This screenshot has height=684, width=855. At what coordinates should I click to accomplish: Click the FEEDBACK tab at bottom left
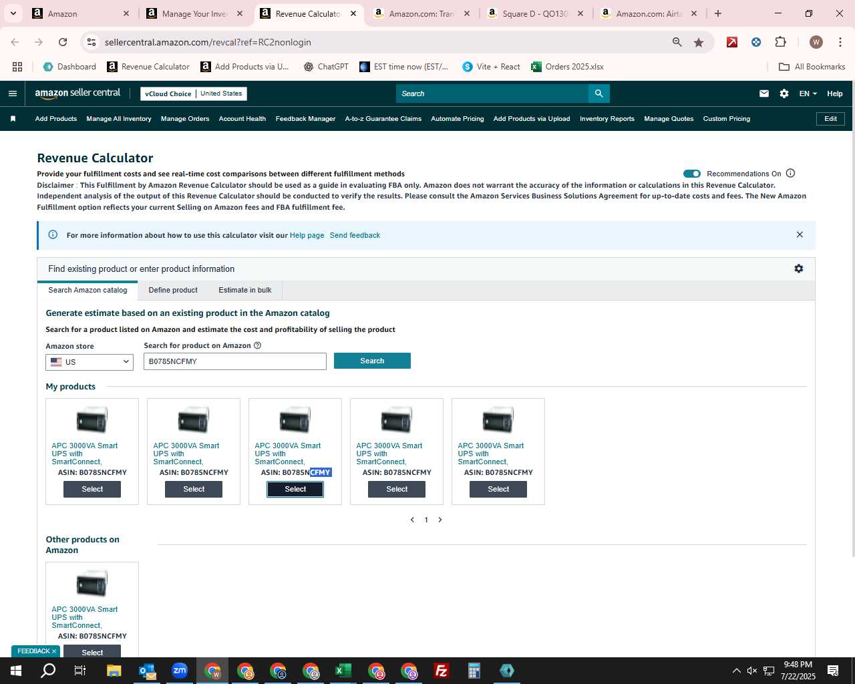pos(36,651)
